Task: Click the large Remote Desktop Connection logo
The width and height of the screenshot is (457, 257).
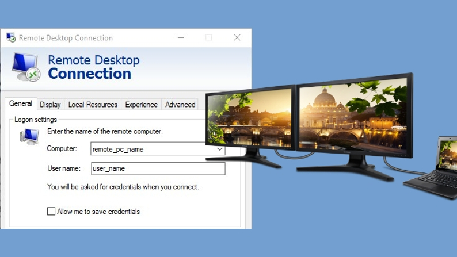Action: pyautogui.click(x=26, y=67)
